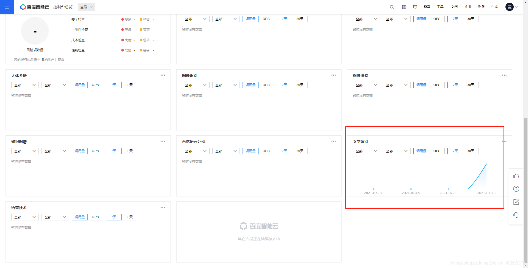Select 30天 in 知识图谱 card
This screenshot has height=268, width=528.
(x=129, y=151)
